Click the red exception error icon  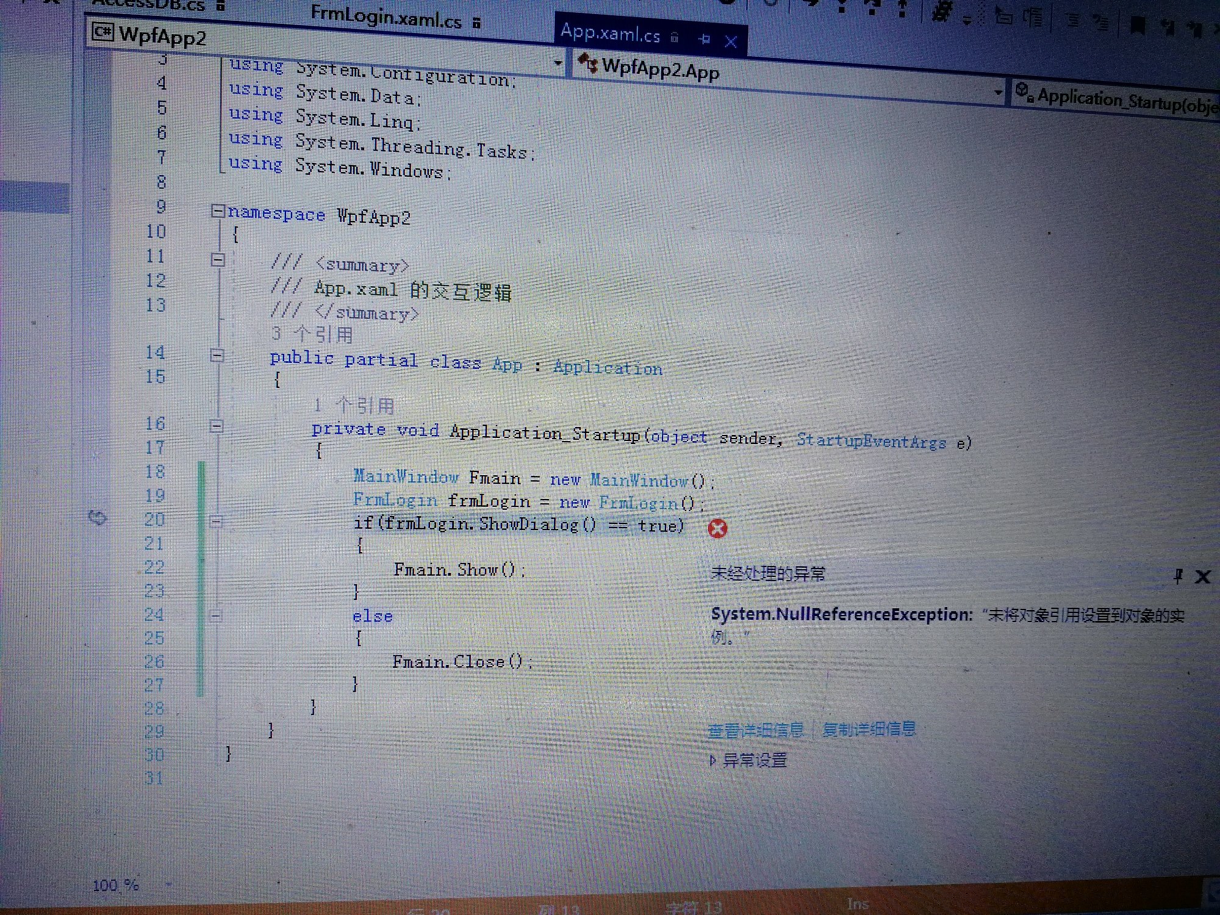point(717,529)
